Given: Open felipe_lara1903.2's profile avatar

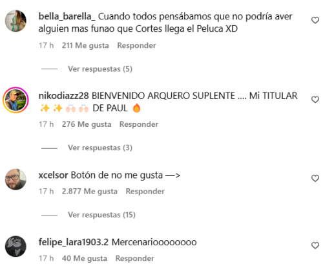Looking at the screenshot, I should tap(16, 246).
